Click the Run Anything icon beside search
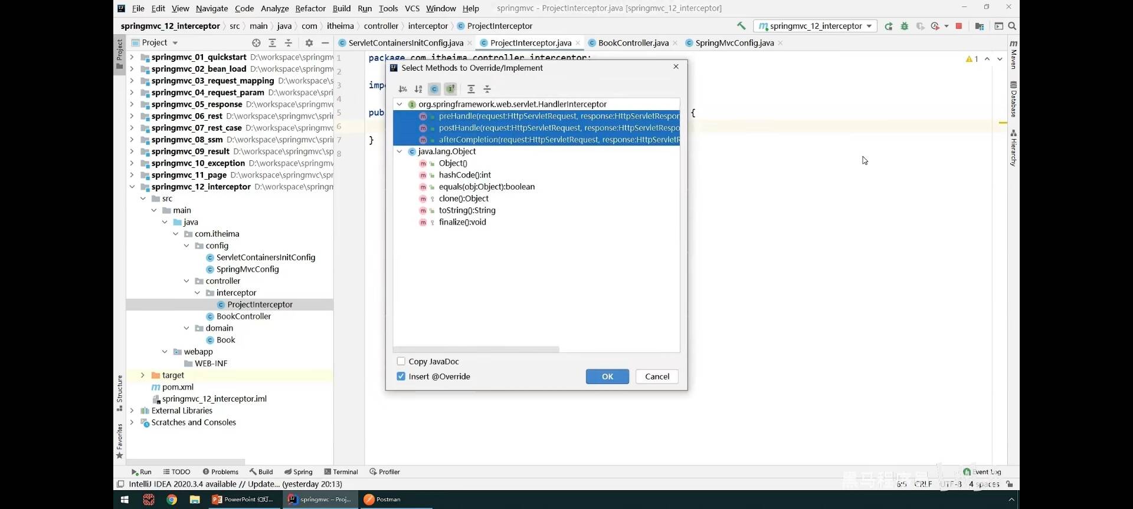This screenshot has width=1133, height=509. (x=998, y=26)
